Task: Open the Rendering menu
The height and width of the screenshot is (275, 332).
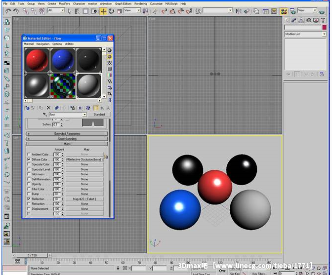Action: click(141, 4)
